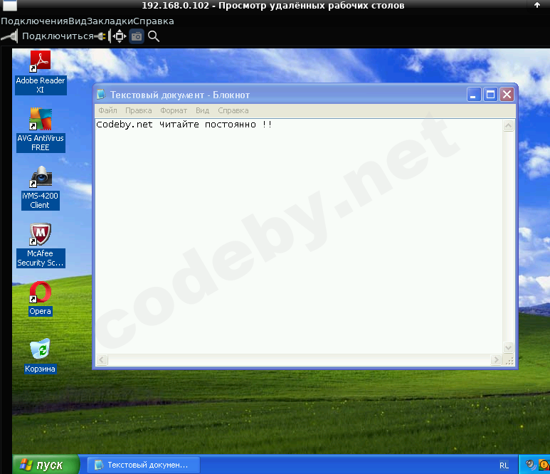
Task: Click the word Codeby.net in Notepad text
Action: click(x=125, y=125)
